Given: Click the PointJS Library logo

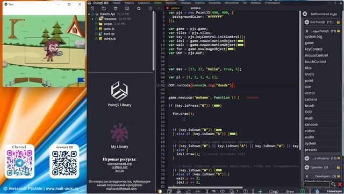Looking at the screenshot, I should tap(119, 91).
